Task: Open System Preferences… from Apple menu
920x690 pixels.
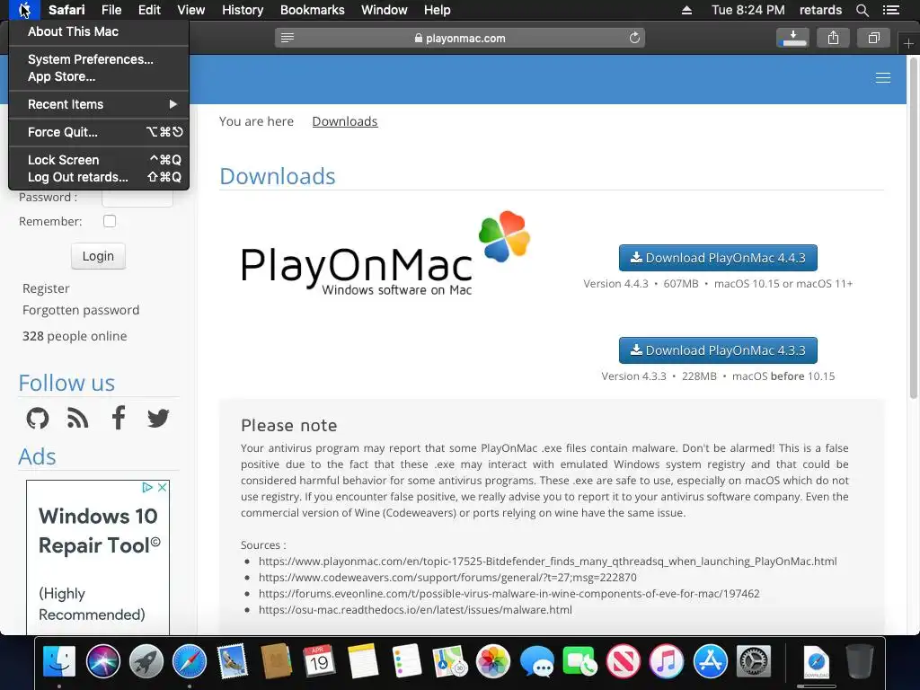Action: pyautogui.click(x=99, y=59)
